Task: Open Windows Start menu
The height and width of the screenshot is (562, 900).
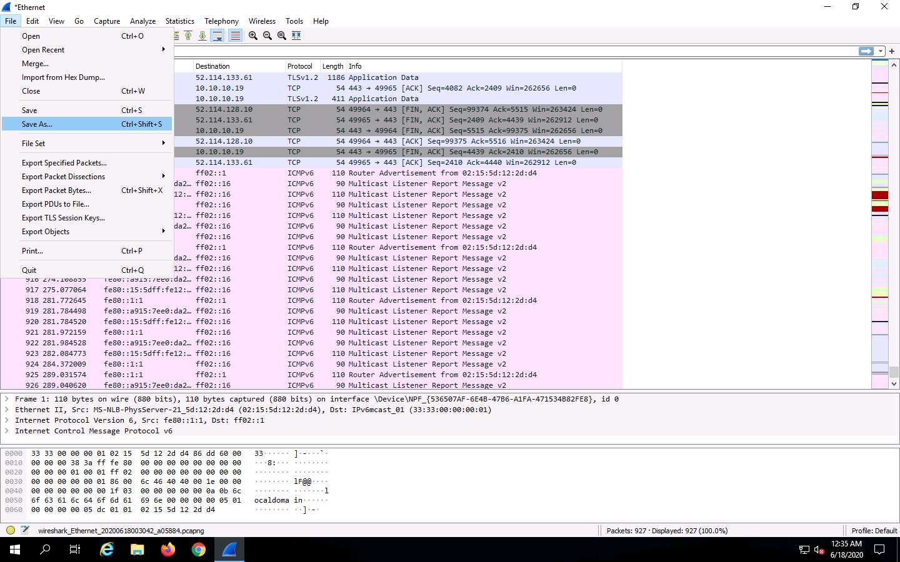Action: pos(15,550)
